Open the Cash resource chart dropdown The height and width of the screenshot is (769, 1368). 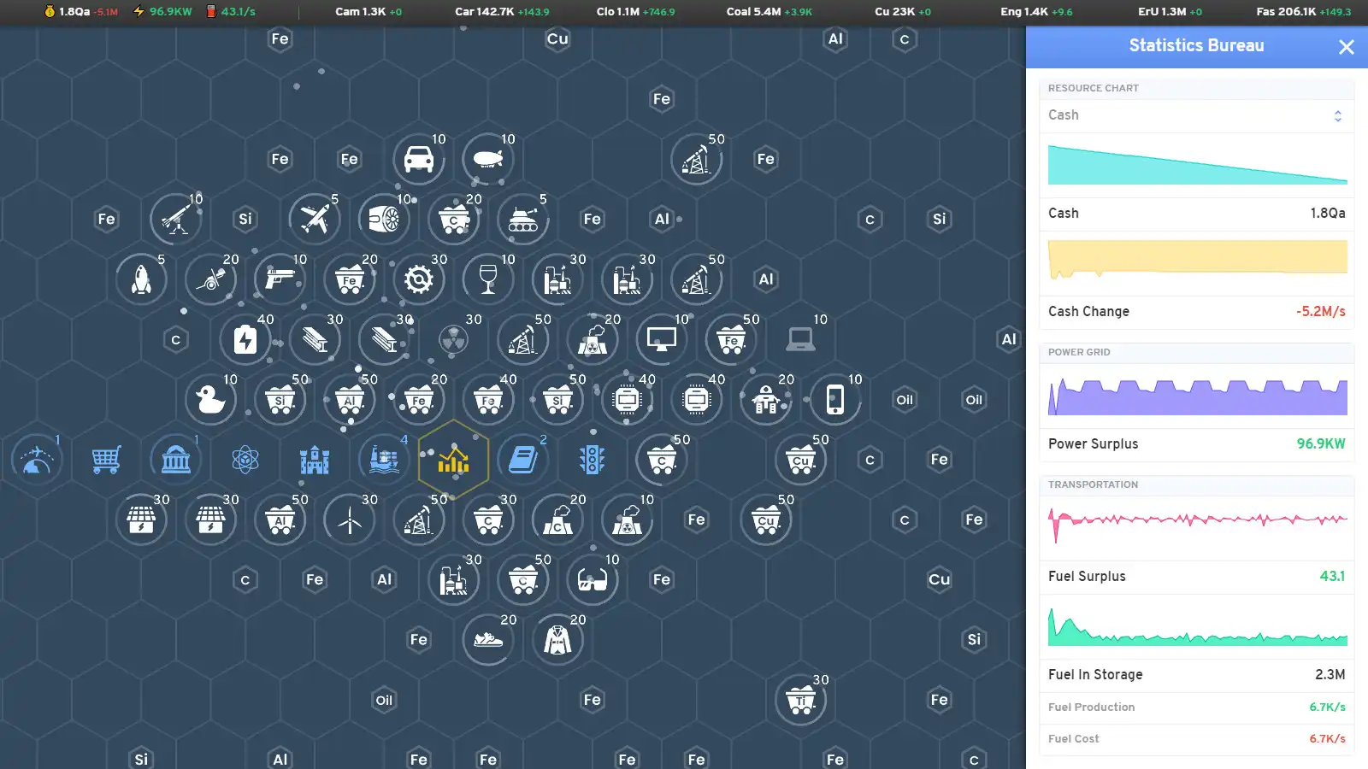tap(1195, 115)
